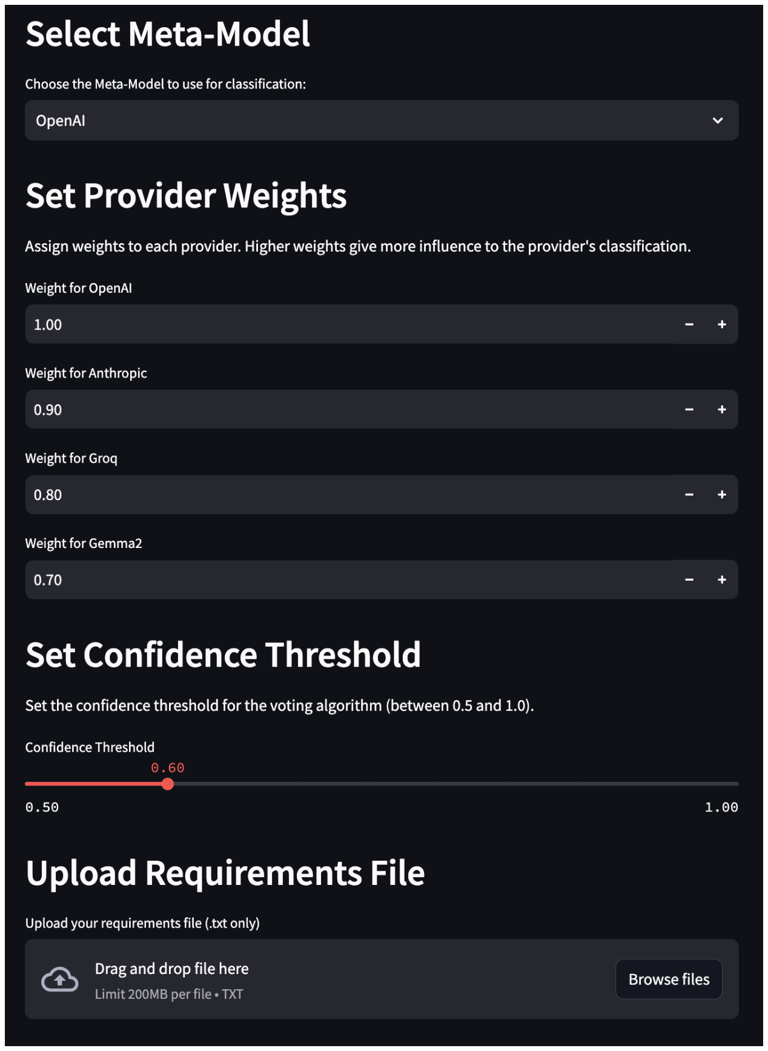Image resolution: width=768 pixels, height=1051 pixels.
Task: Click the slider track near 1.00
Action: (x=730, y=784)
